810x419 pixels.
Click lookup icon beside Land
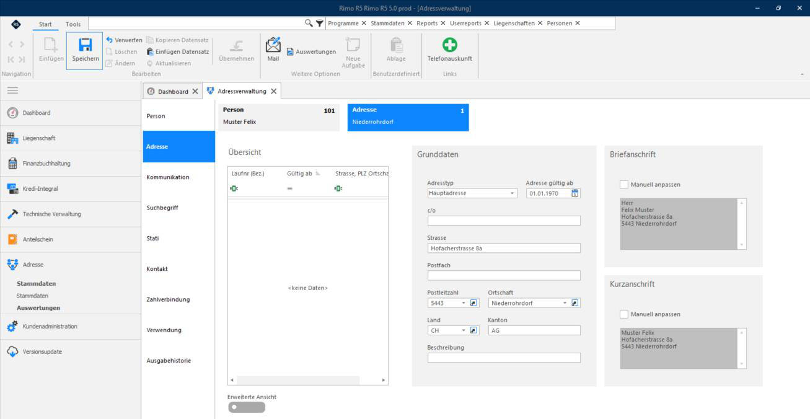pyautogui.click(x=474, y=330)
